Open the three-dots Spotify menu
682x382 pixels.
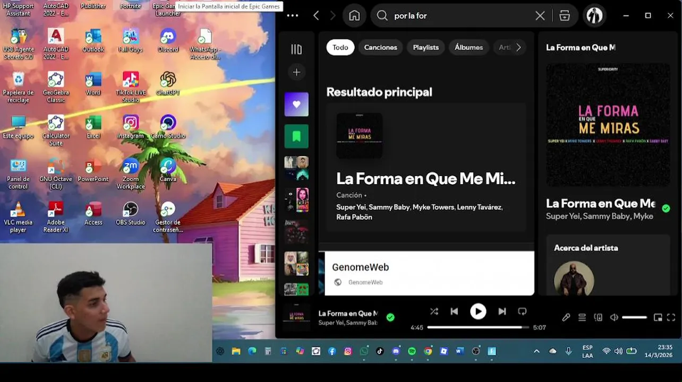pos(292,16)
